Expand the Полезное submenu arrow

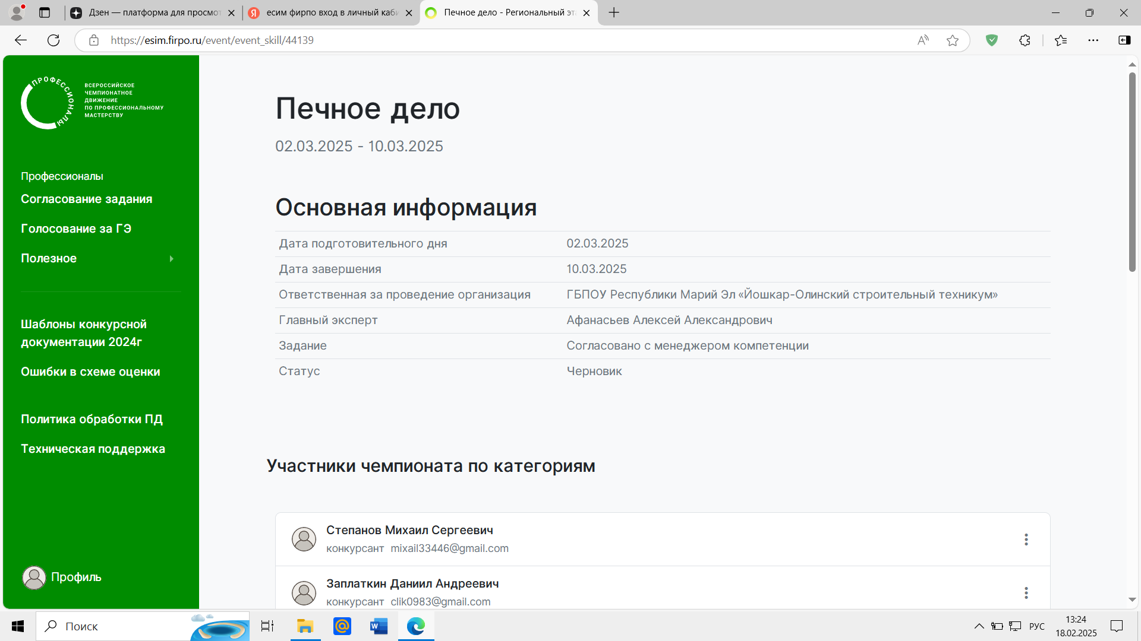[171, 258]
